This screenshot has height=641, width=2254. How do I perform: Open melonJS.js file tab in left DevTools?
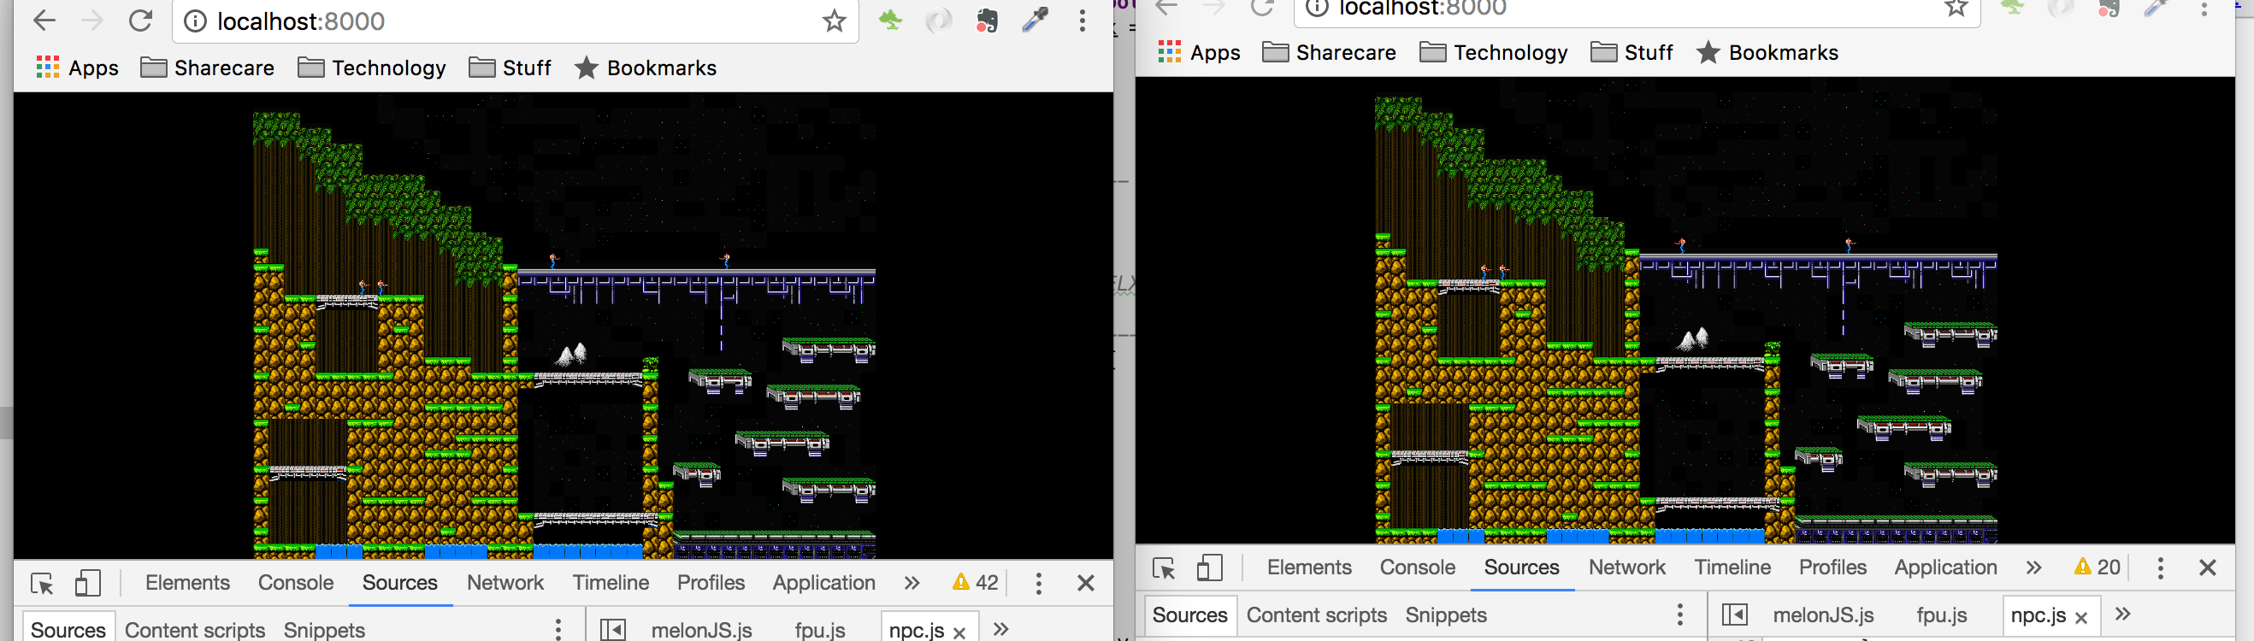pos(701,630)
